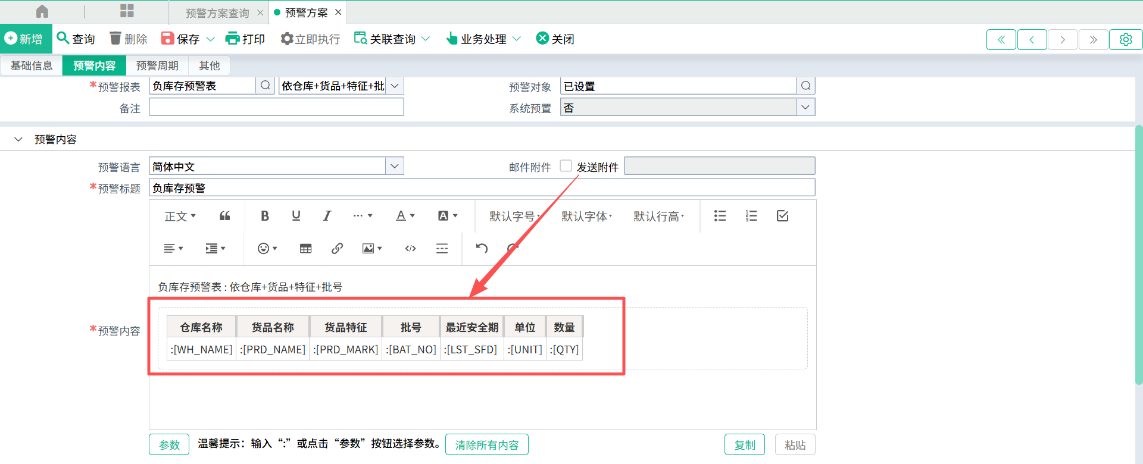This screenshot has height=464, width=1143.
Task: Click the unordered bullet list icon
Action: [720, 216]
